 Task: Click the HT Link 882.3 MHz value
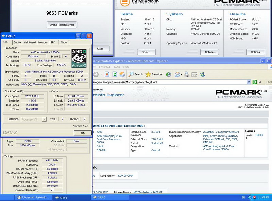click(32, 109)
